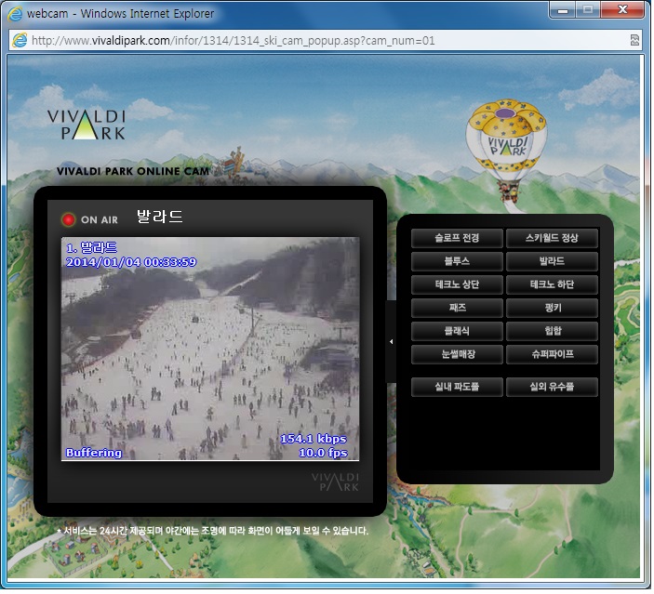Click the "1. 발라드" overlay label in video
Image resolution: width=654 pixels, height=594 pixels.
[92, 249]
